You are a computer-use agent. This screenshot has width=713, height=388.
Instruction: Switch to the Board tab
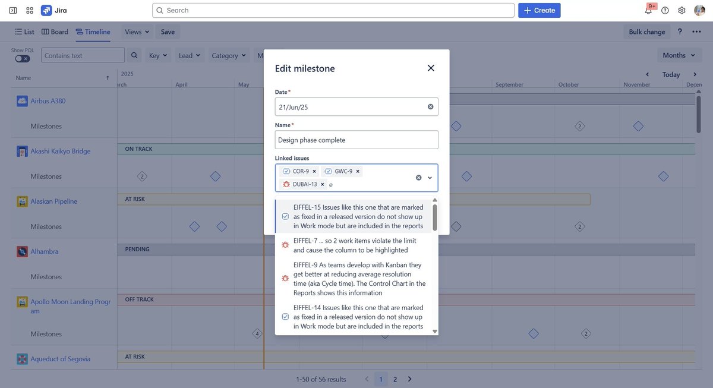click(x=55, y=31)
